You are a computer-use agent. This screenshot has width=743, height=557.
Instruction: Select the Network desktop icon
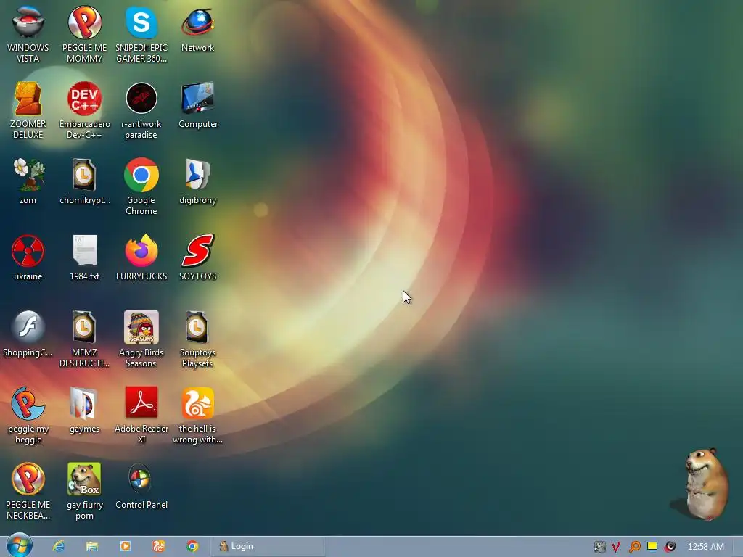point(197,29)
